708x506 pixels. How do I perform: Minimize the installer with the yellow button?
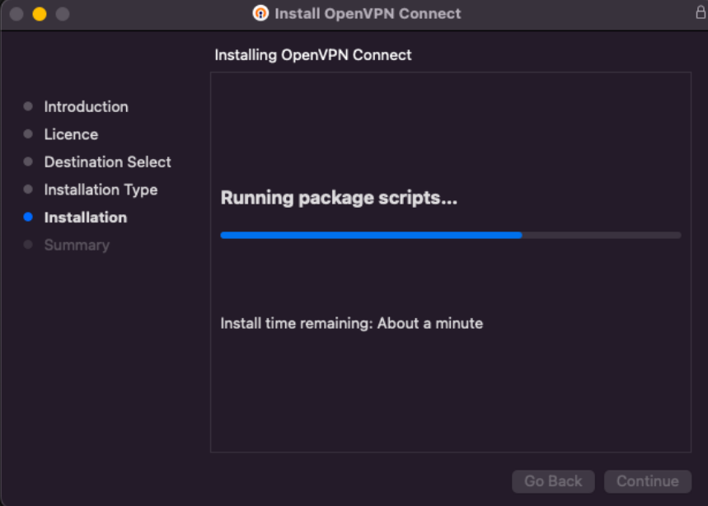point(40,14)
